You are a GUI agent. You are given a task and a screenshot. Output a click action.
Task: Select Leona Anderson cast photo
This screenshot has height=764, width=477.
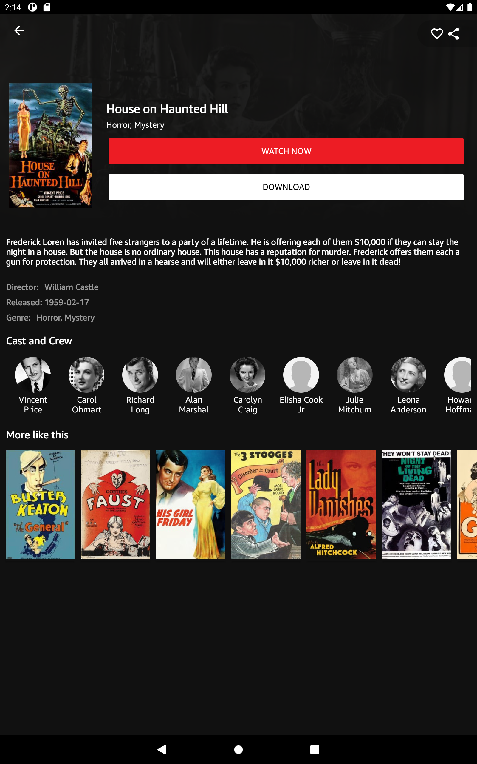tap(408, 375)
